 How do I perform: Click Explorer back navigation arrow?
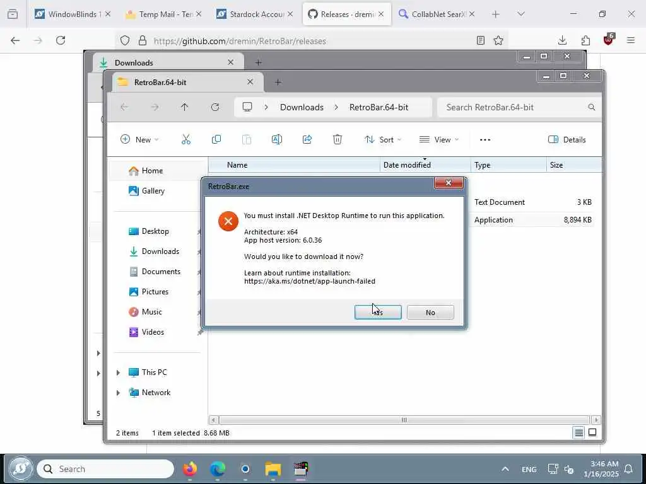click(x=124, y=107)
